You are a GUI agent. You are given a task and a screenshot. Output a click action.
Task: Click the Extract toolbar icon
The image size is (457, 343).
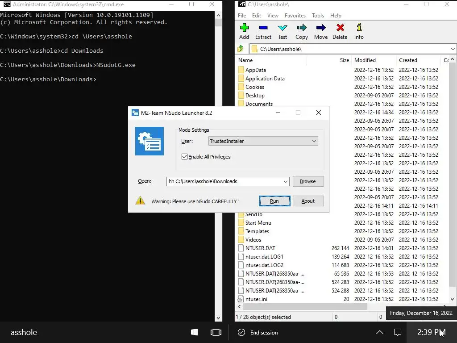click(263, 28)
